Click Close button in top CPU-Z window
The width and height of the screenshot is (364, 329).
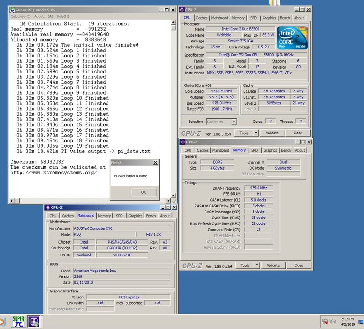(x=298, y=133)
